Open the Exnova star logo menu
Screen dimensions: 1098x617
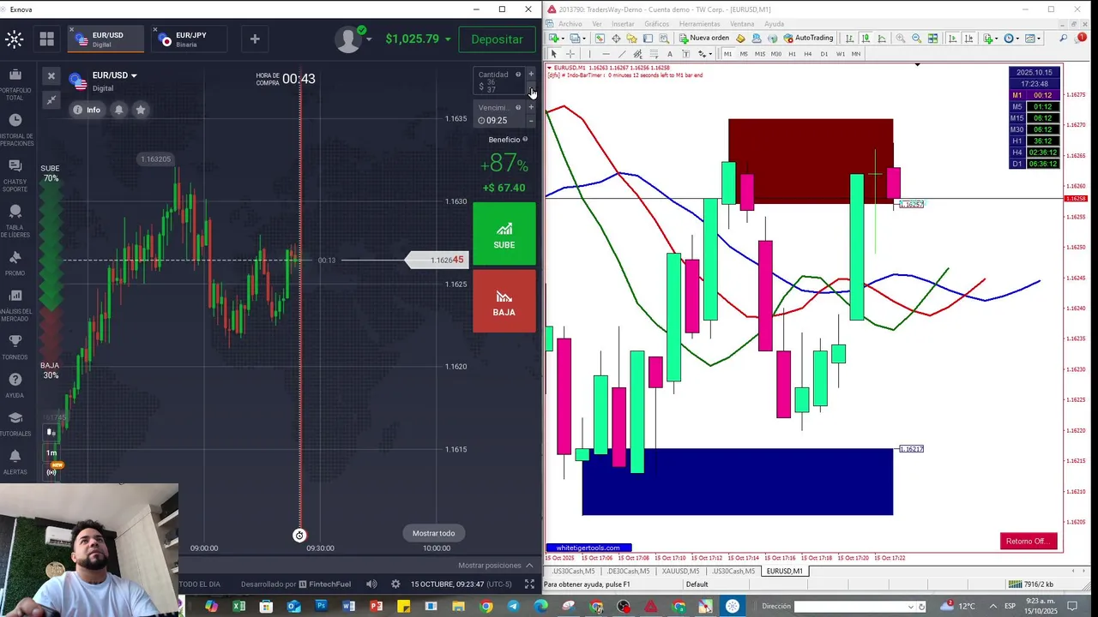[x=14, y=39]
